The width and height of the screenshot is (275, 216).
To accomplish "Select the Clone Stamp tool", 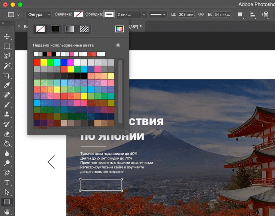I will coord(7,114).
